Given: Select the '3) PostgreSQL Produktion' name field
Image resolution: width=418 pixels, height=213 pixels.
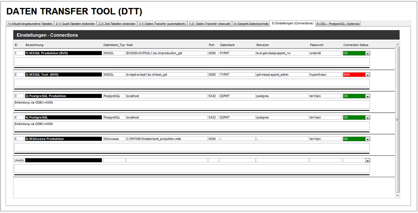Looking at the screenshot, I should point(63,96).
